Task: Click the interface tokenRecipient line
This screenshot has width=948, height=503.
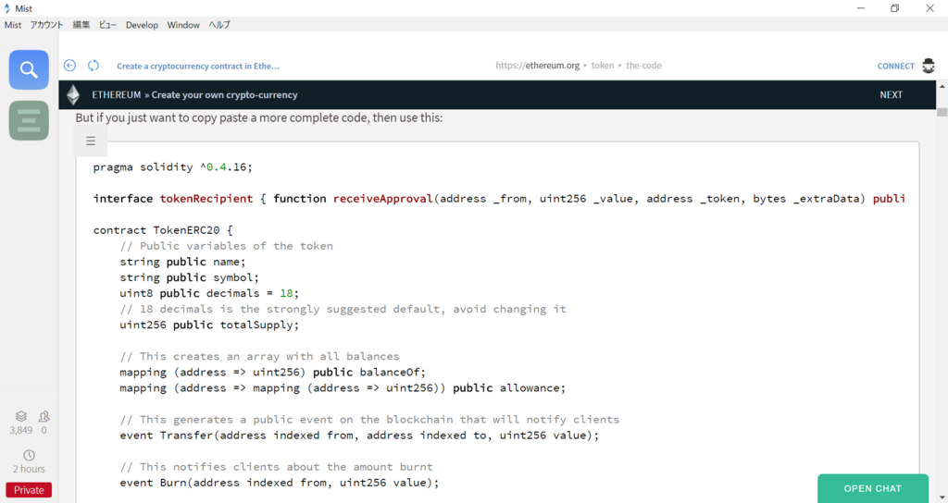Action: 499,199
